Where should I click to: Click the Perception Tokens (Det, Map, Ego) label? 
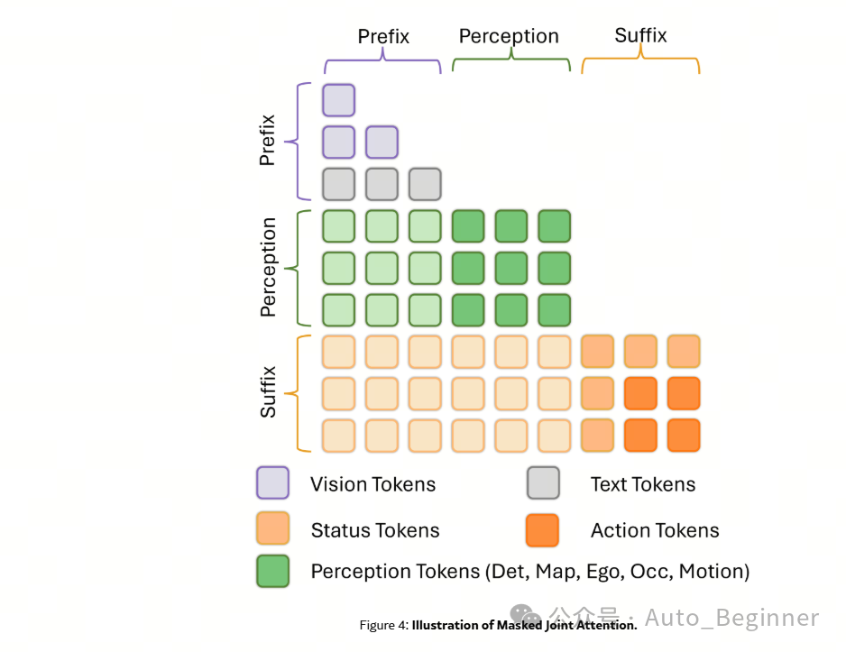point(530,572)
